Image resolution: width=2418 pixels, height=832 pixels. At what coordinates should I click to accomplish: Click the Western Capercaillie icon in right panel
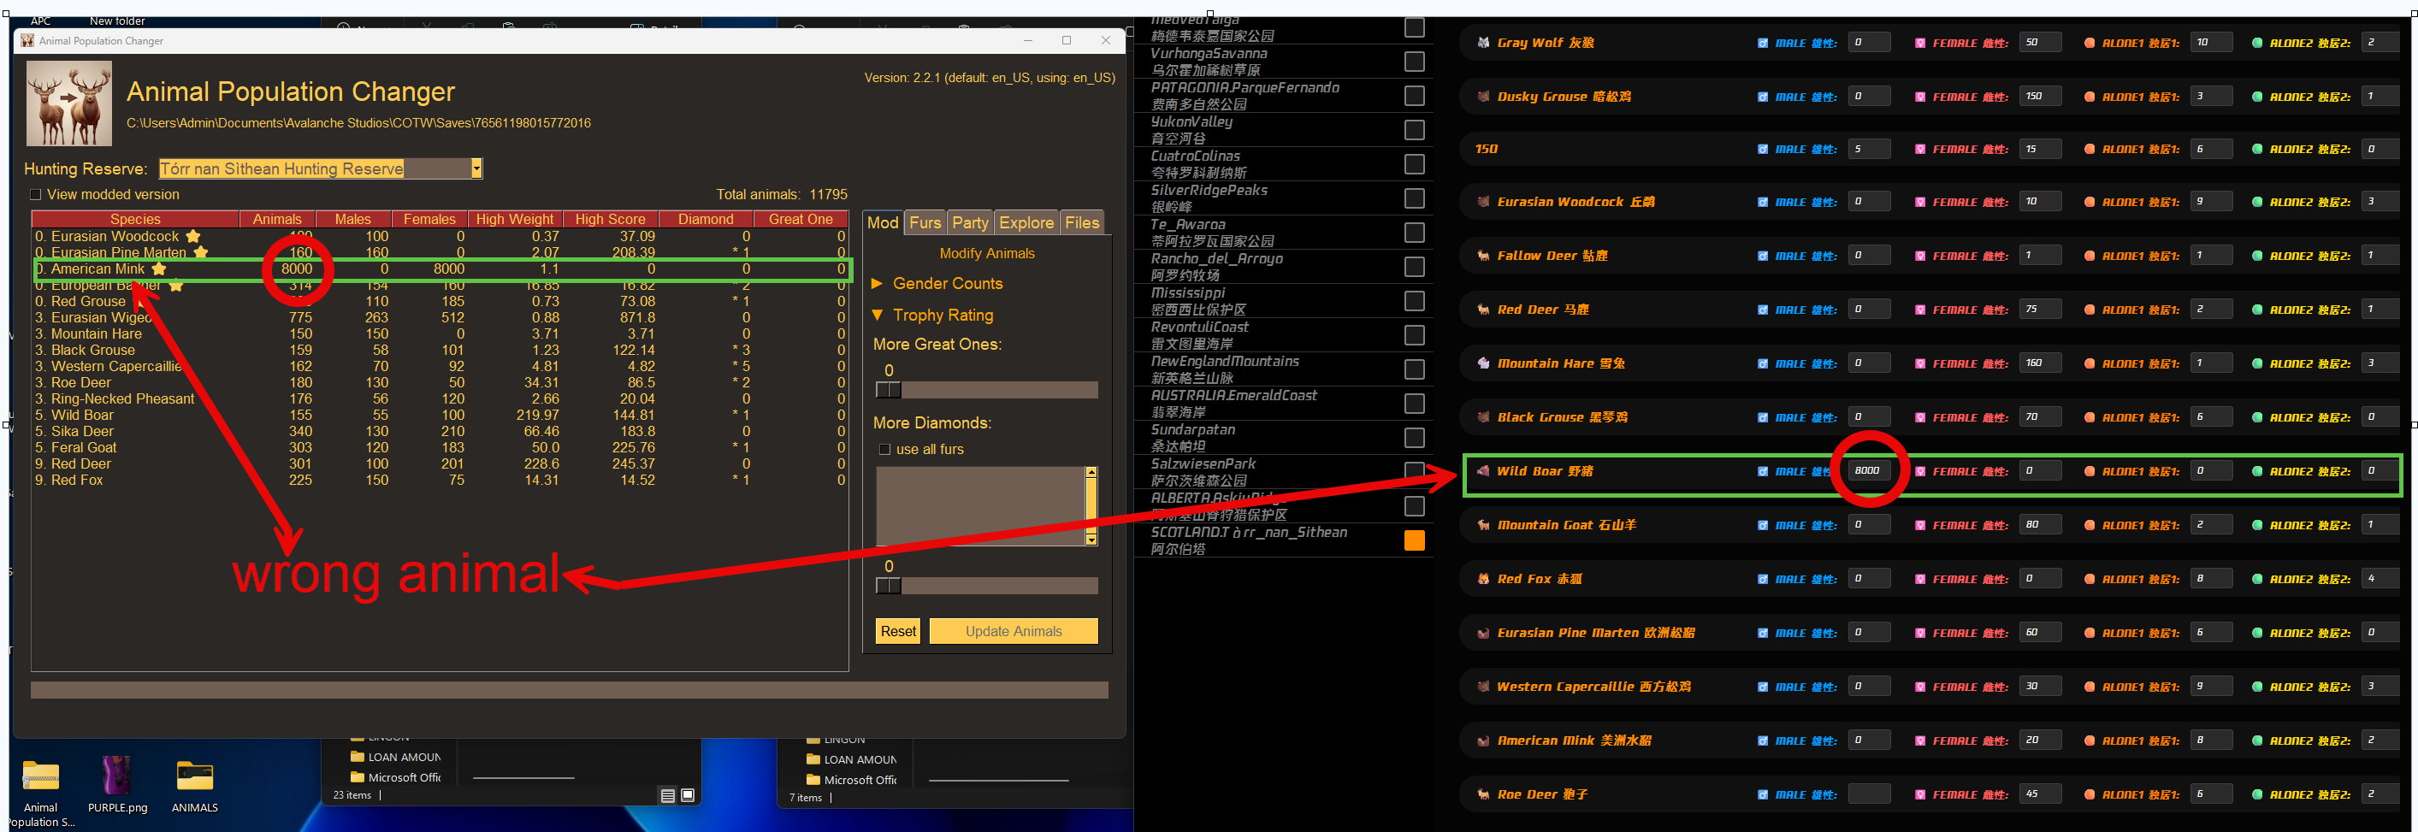1483,687
